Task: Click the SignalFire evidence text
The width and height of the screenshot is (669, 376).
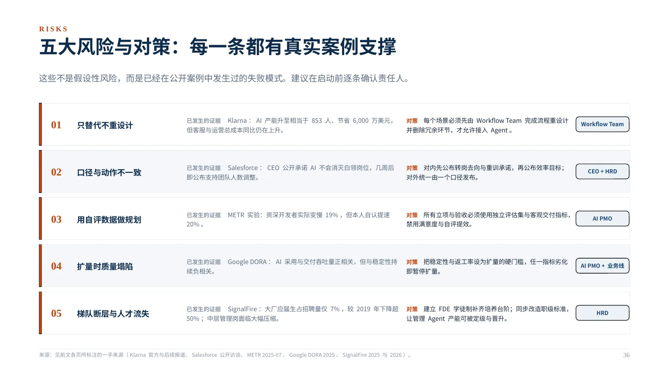Action: [293, 314]
